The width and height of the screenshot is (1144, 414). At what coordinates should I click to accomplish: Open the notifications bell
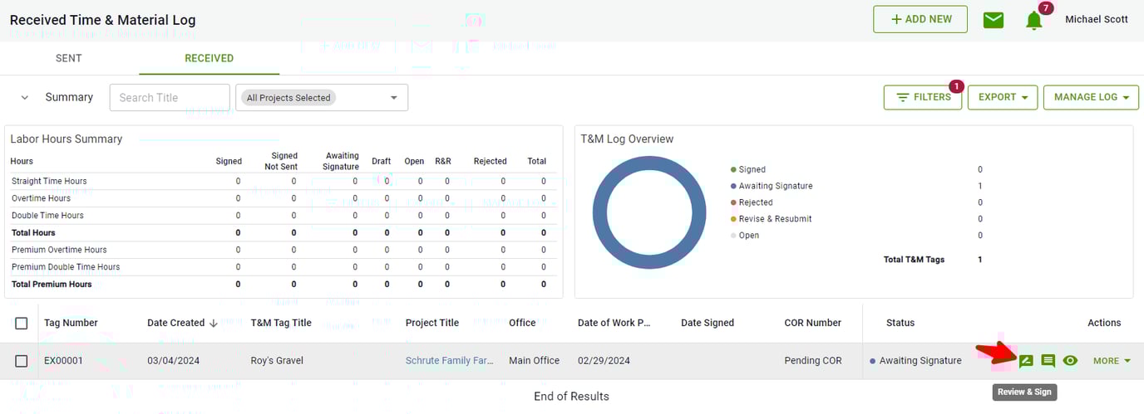1033,21
